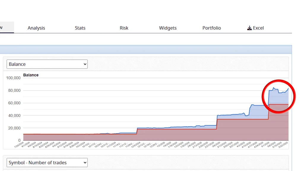The width and height of the screenshot is (304, 171).
Task: Switch to the Stats tab
Action: 80,28
